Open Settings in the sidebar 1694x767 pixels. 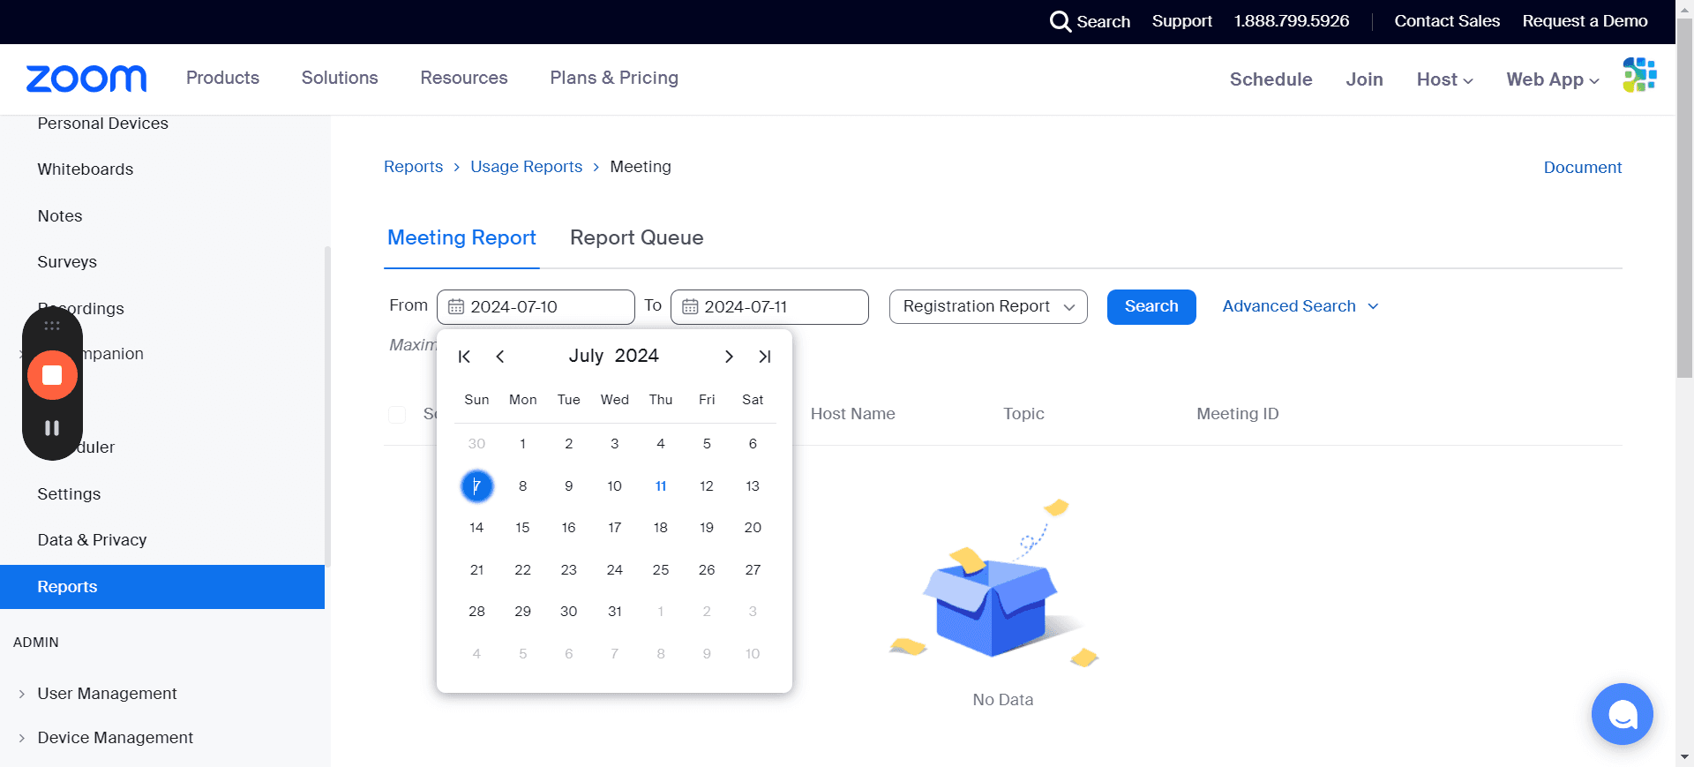(x=69, y=494)
